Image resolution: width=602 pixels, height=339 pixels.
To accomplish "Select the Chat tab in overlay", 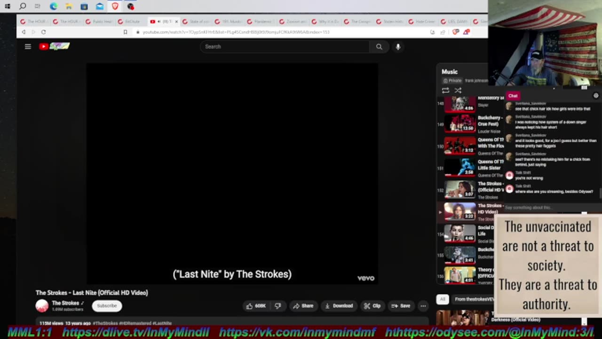I will tap(513, 96).
